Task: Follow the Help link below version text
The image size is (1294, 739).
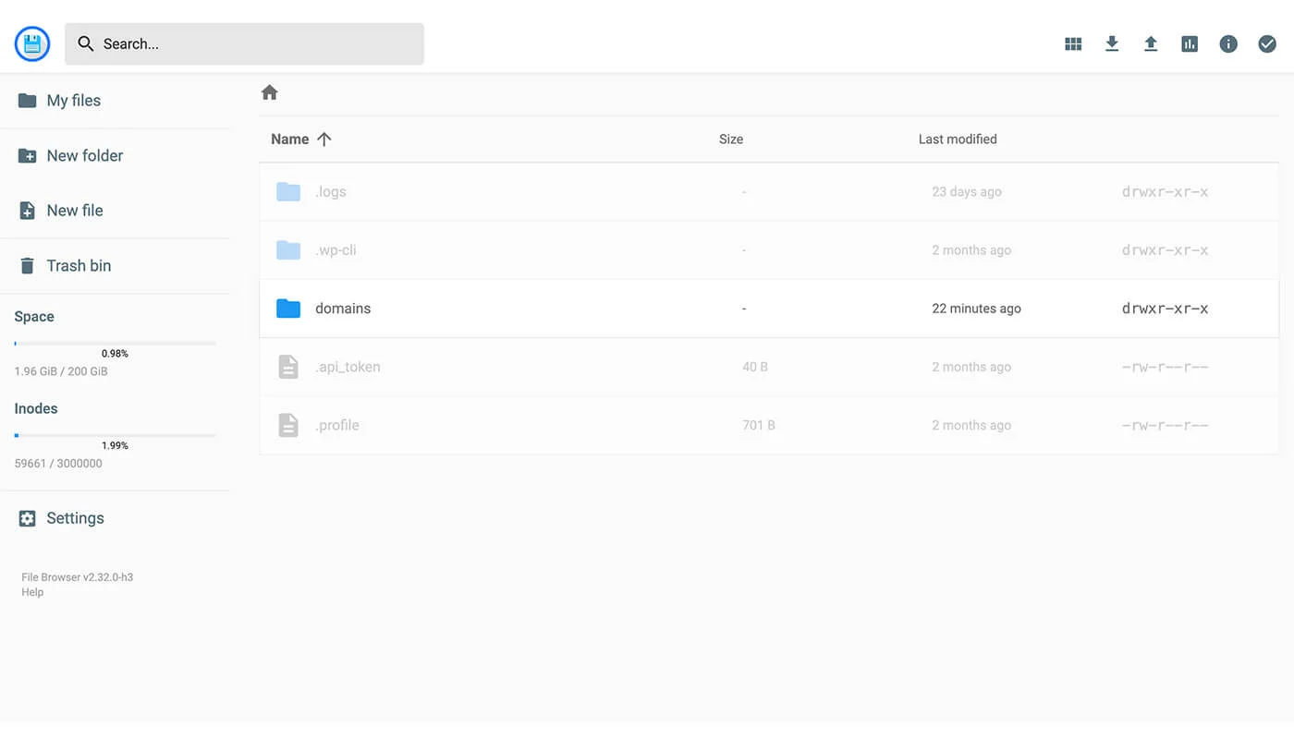Action: click(x=32, y=592)
